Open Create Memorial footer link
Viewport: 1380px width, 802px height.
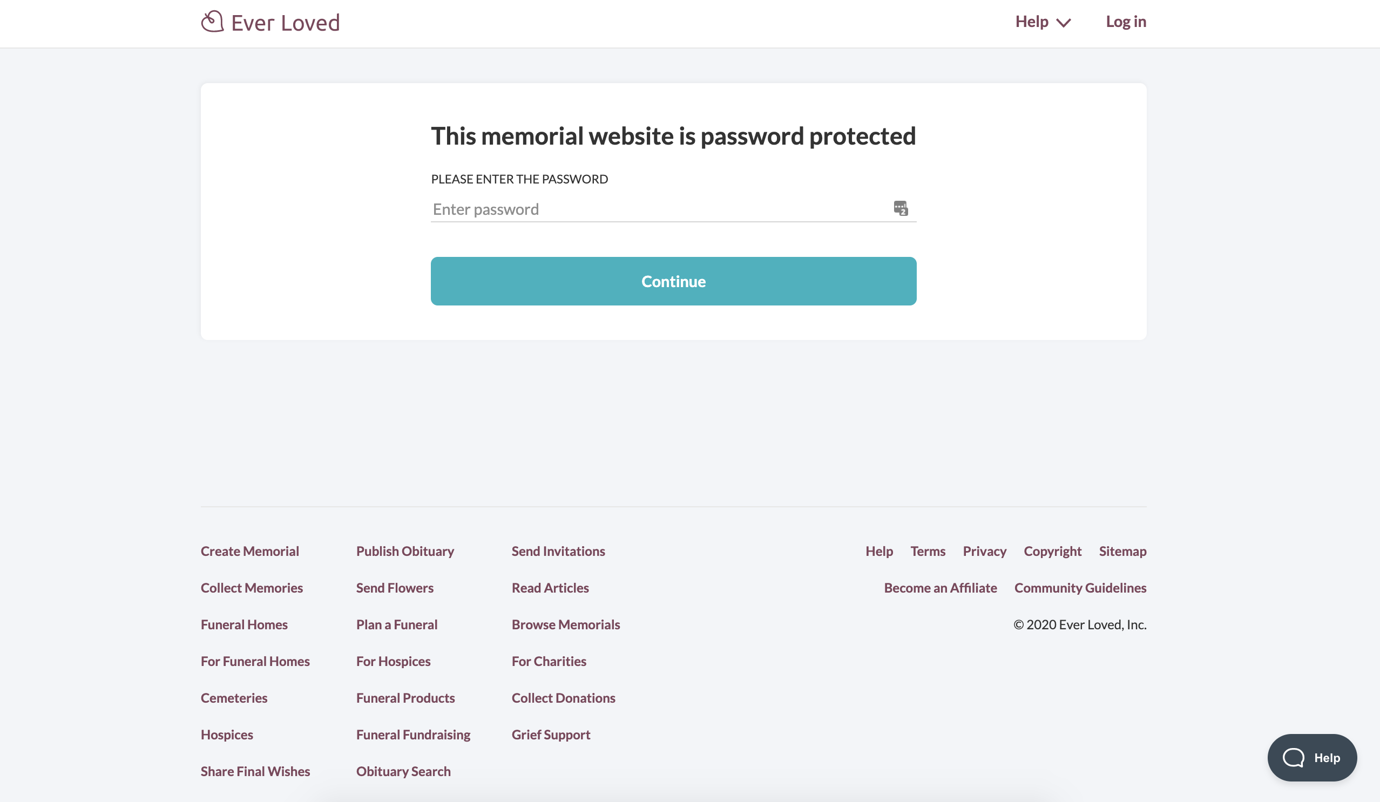250,550
